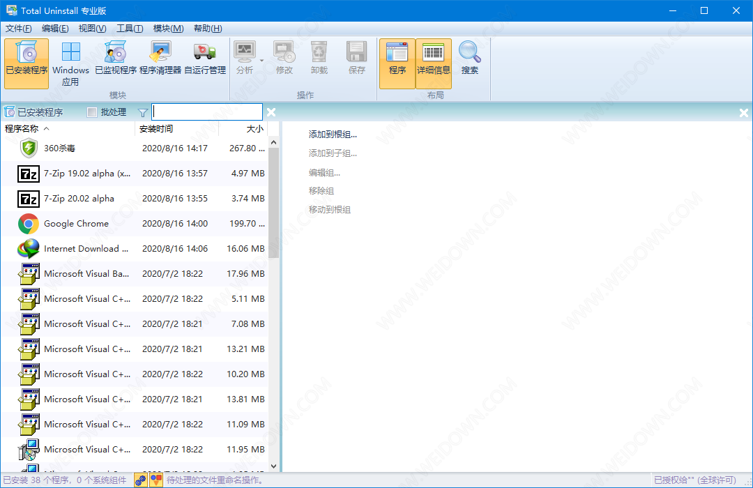Open the 编辑(E) menu
The image size is (753, 488).
point(55,29)
